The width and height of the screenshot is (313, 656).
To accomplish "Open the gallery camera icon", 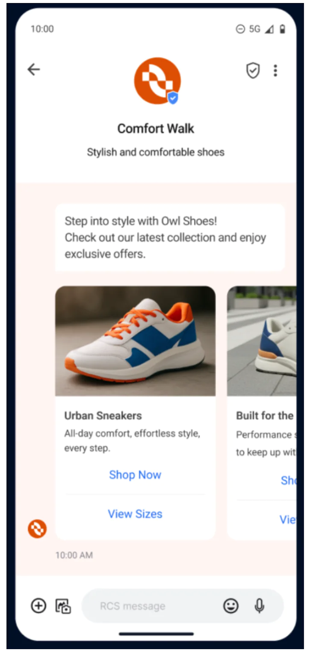I will pos(63,606).
